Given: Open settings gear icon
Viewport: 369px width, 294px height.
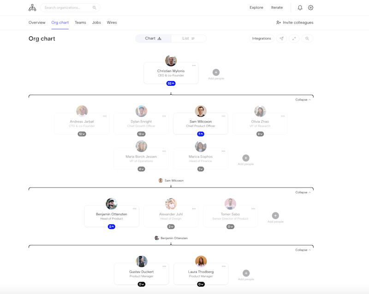Looking at the screenshot, I should (x=310, y=7).
